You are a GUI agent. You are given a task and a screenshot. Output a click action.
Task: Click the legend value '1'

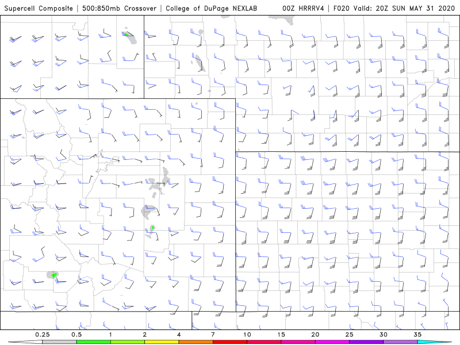[x=110, y=335]
